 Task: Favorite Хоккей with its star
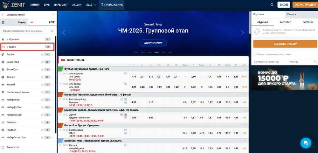tap(42, 85)
